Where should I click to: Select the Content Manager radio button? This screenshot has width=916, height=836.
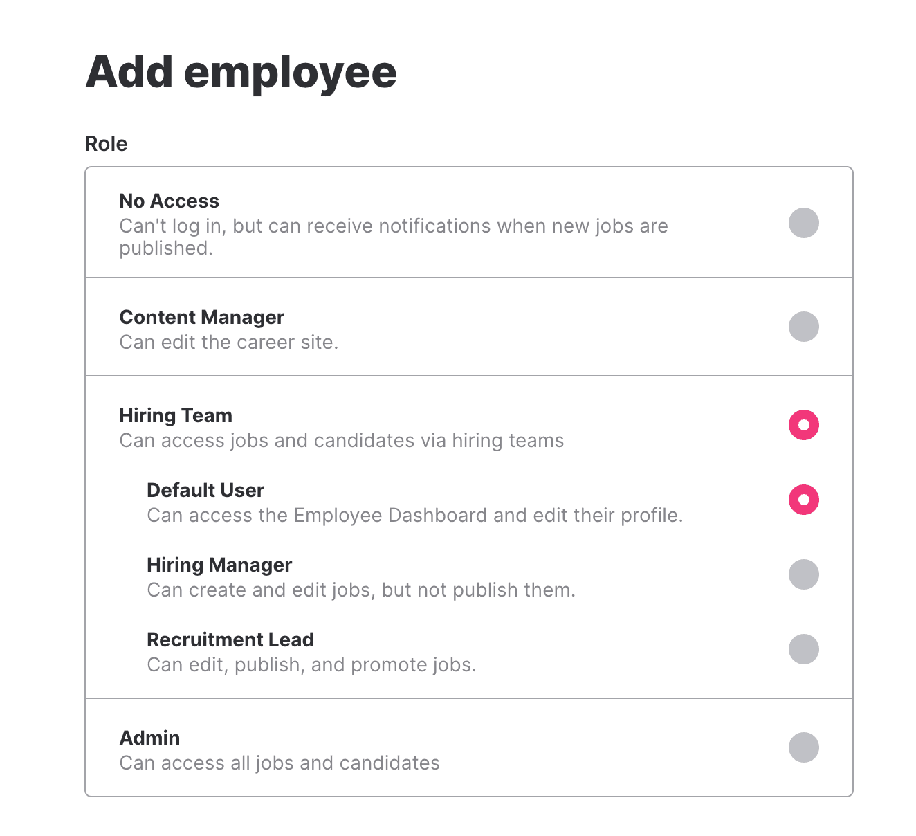point(803,327)
